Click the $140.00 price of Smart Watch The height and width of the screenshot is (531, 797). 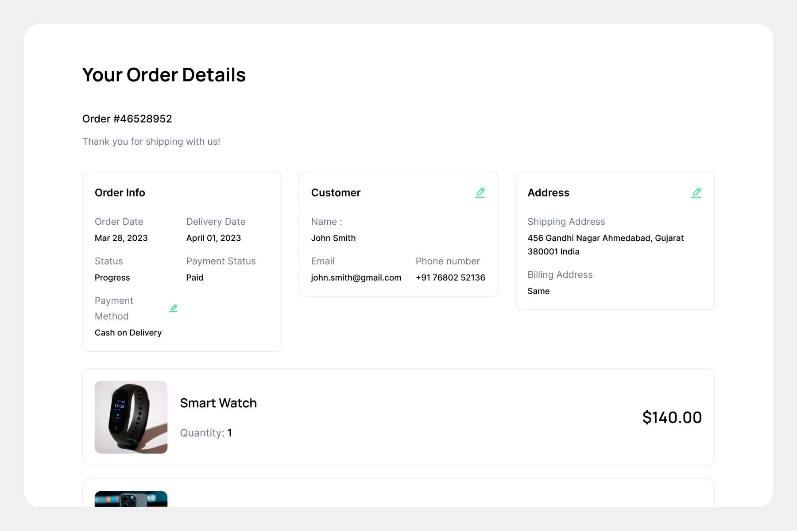click(x=672, y=417)
